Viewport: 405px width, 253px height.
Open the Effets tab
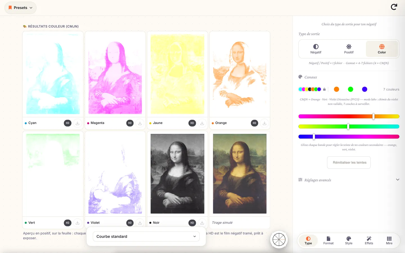coord(369,241)
